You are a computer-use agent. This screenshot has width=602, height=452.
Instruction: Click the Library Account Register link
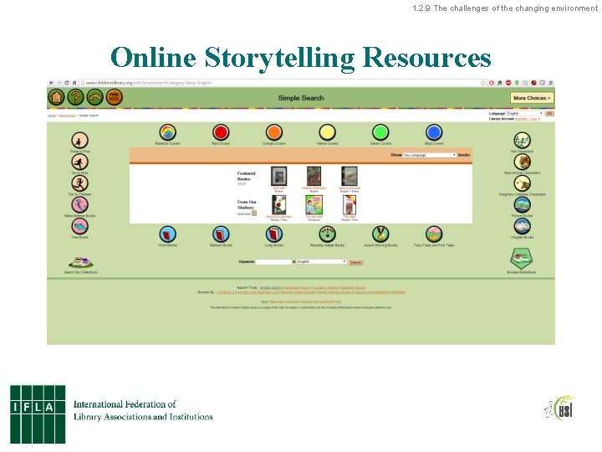tap(521, 119)
